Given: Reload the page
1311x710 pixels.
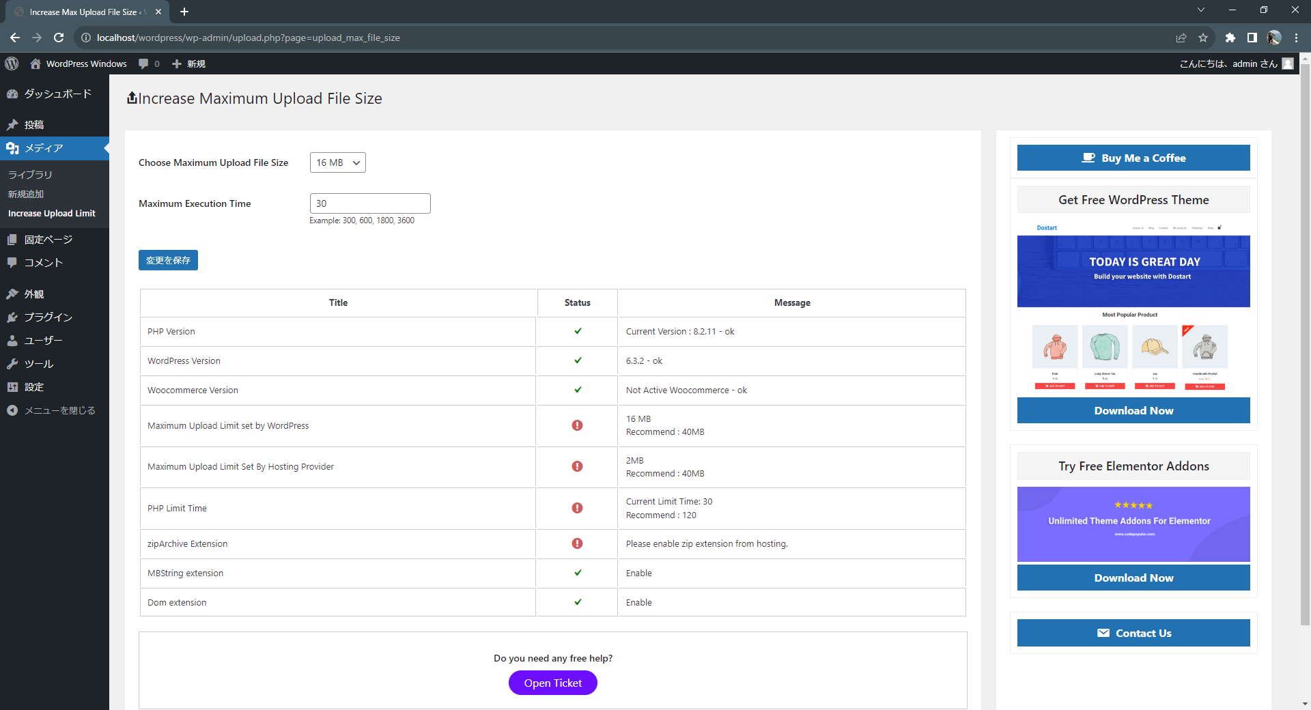Looking at the screenshot, I should click(x=59, y=38).
